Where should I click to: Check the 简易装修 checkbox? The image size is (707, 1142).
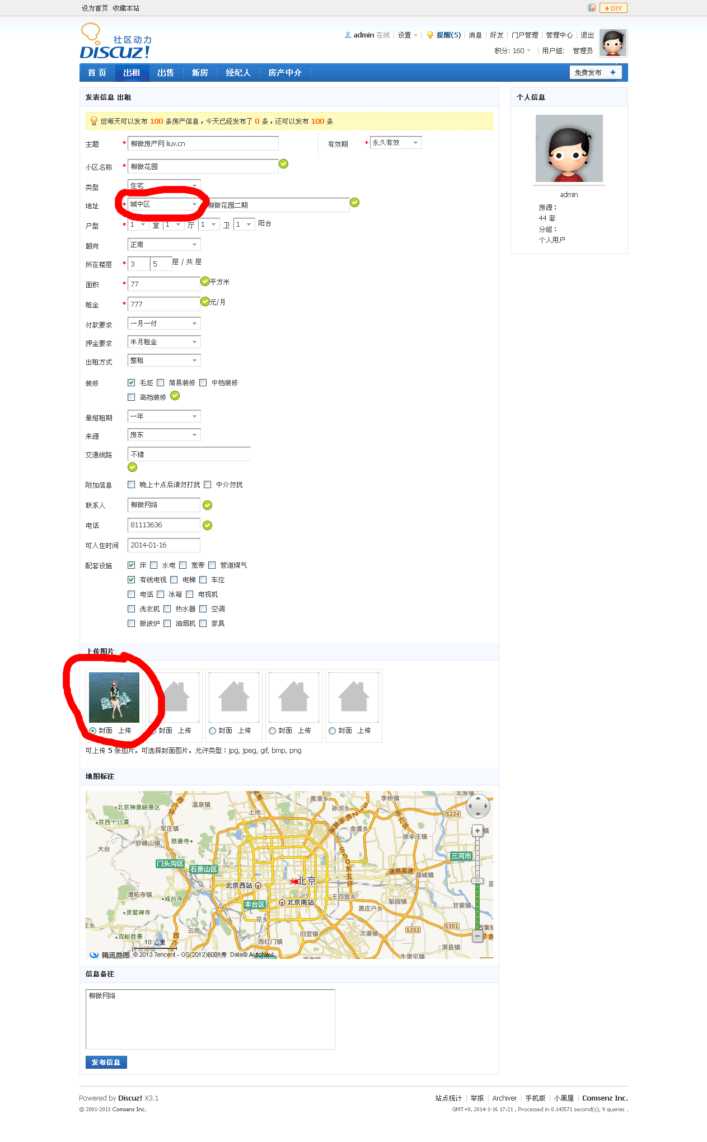pos(161,383)
